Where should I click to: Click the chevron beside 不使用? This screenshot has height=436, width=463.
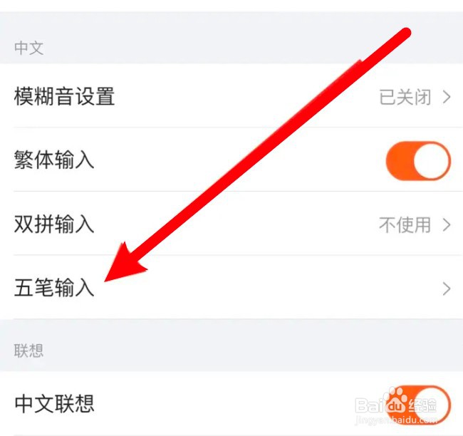(x=447, y=225)
